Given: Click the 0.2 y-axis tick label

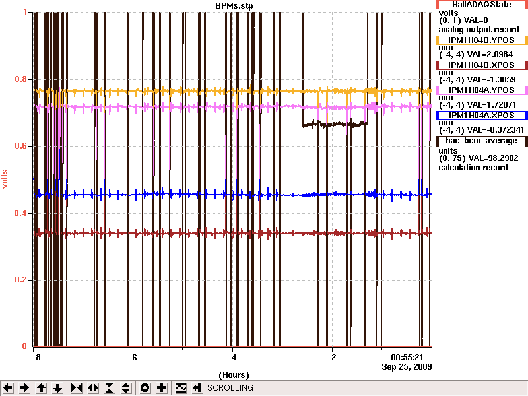Looking at the screenshot, I should (21, 280).
